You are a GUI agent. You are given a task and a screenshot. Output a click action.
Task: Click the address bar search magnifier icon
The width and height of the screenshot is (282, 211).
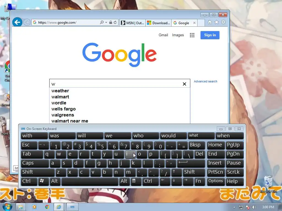[x=102, y=22]
